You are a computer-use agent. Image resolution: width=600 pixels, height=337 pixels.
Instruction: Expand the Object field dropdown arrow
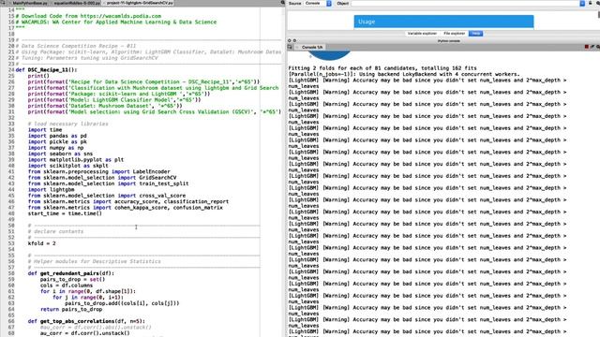point(582,4)
